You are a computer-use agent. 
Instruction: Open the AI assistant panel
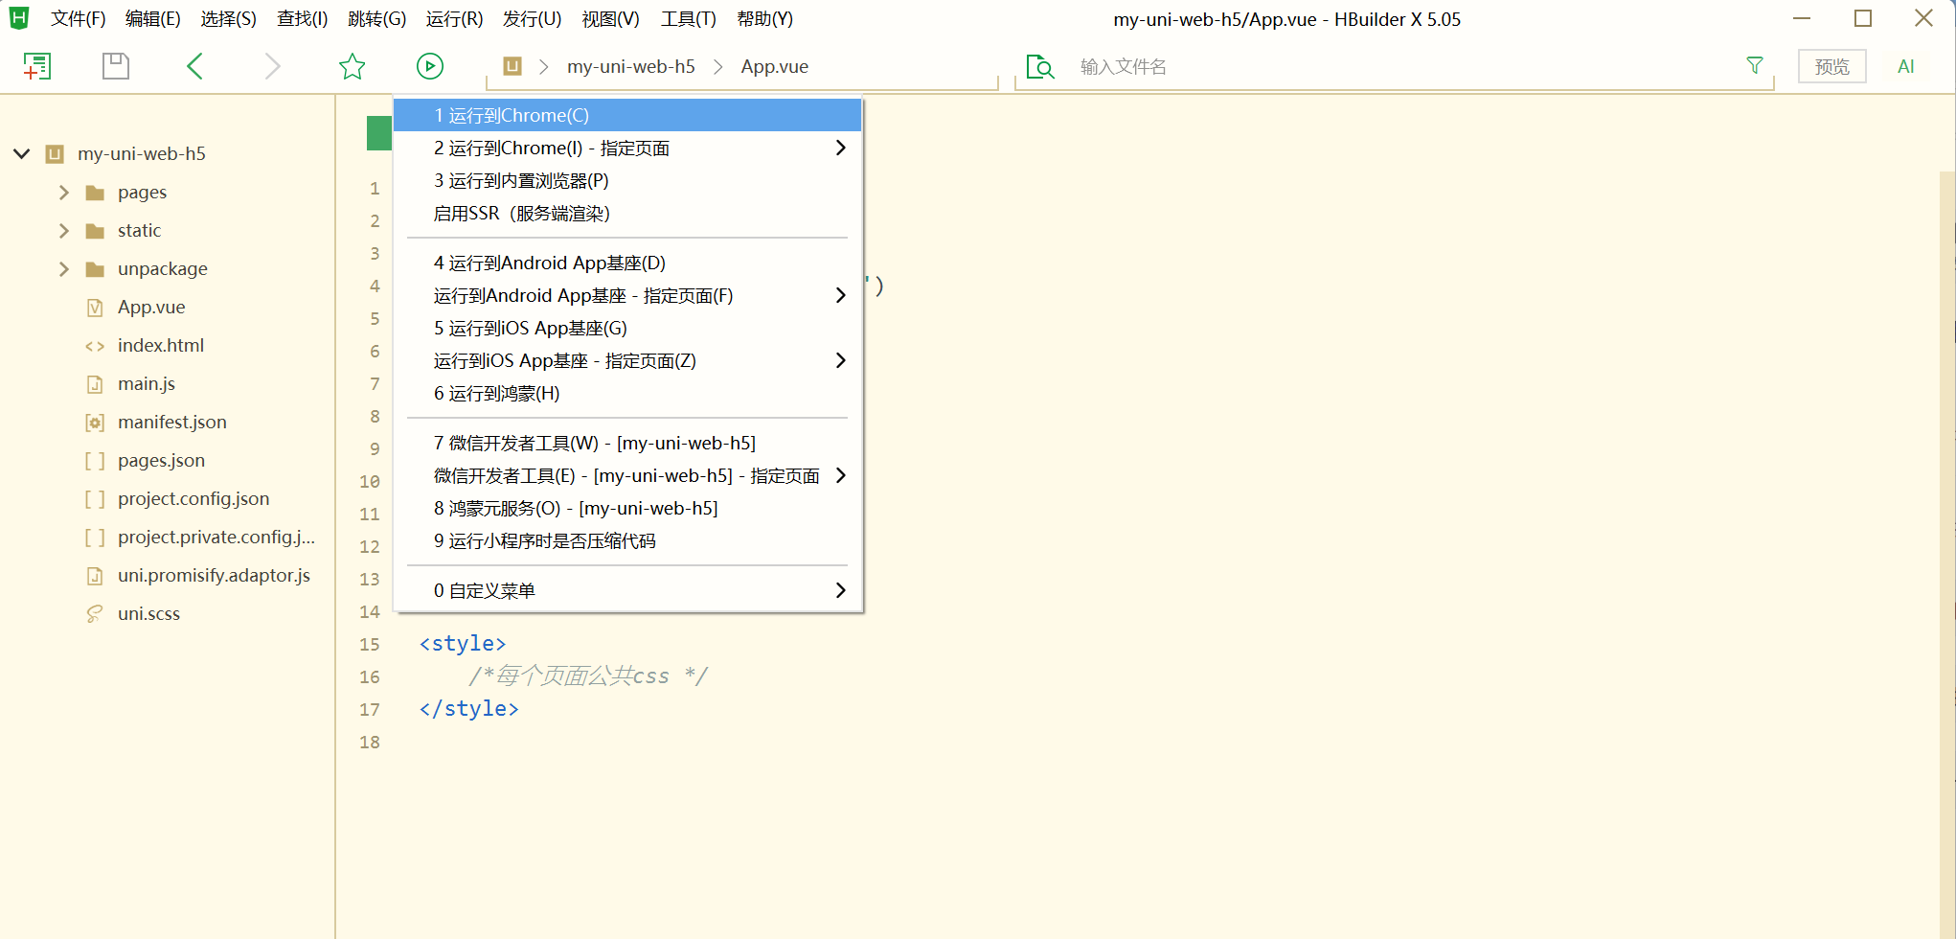coord(1906,66)
